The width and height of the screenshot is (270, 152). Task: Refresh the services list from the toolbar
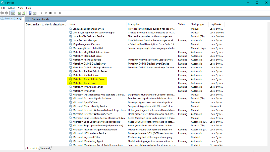[19, 13]
